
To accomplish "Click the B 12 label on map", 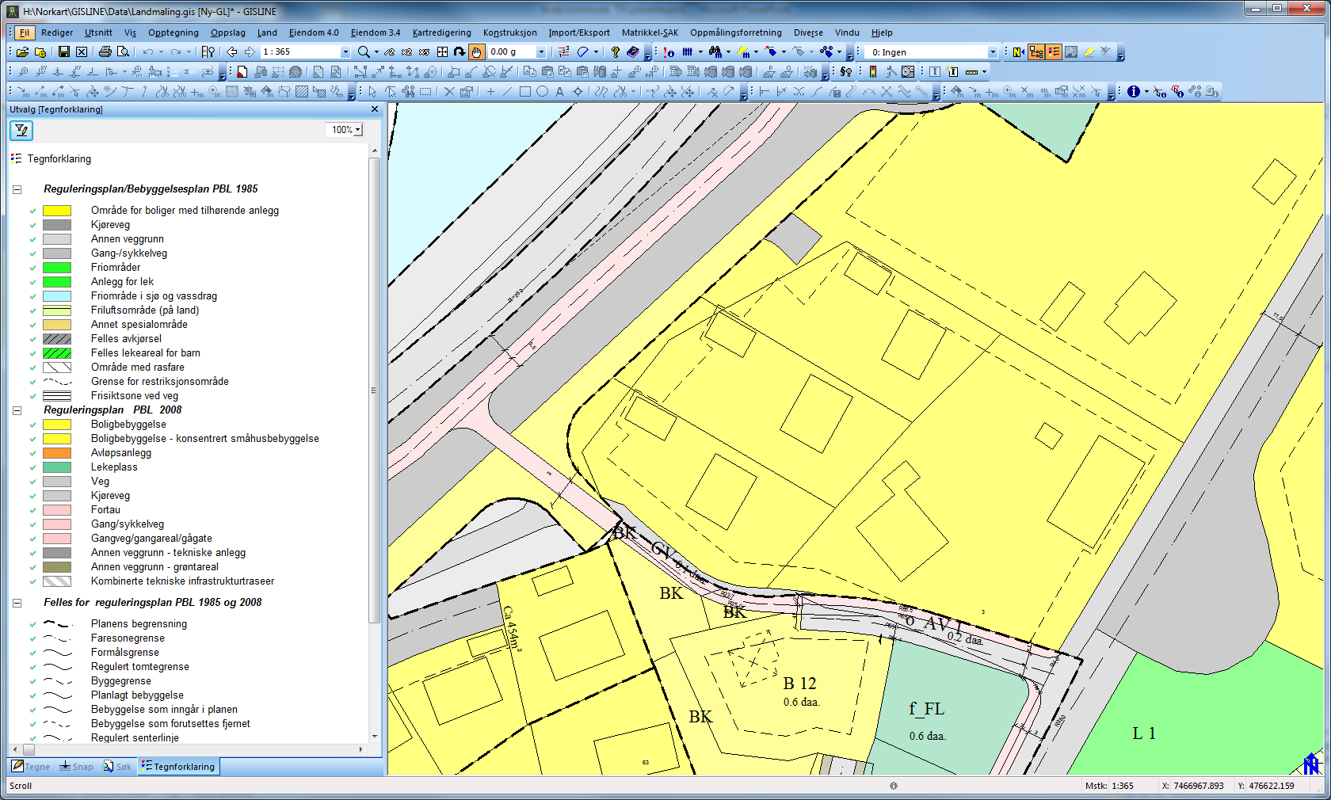I will click(x=799, y=684).
